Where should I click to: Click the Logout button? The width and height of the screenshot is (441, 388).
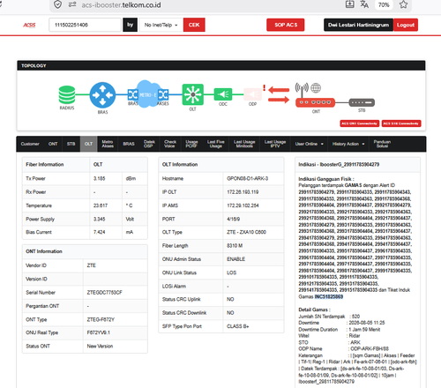[406, 25]
